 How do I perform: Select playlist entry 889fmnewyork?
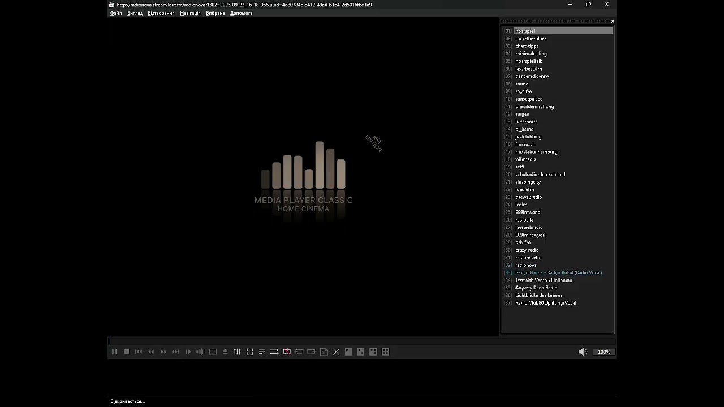(x=558, y=235)
